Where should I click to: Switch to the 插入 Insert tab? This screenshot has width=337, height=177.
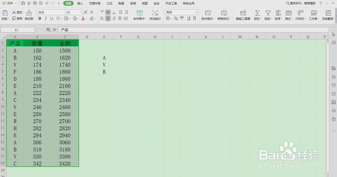(x=80, y=3)
